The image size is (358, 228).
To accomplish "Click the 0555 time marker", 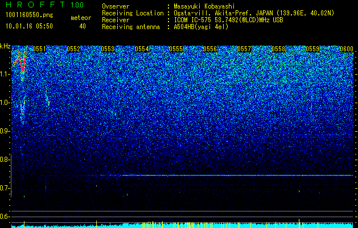I will [176, 49].
